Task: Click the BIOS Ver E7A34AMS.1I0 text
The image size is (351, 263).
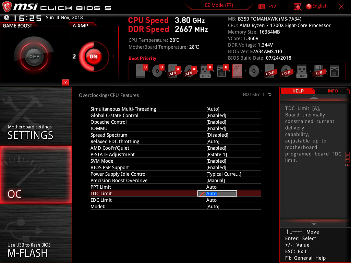Action: coord(255,51)
